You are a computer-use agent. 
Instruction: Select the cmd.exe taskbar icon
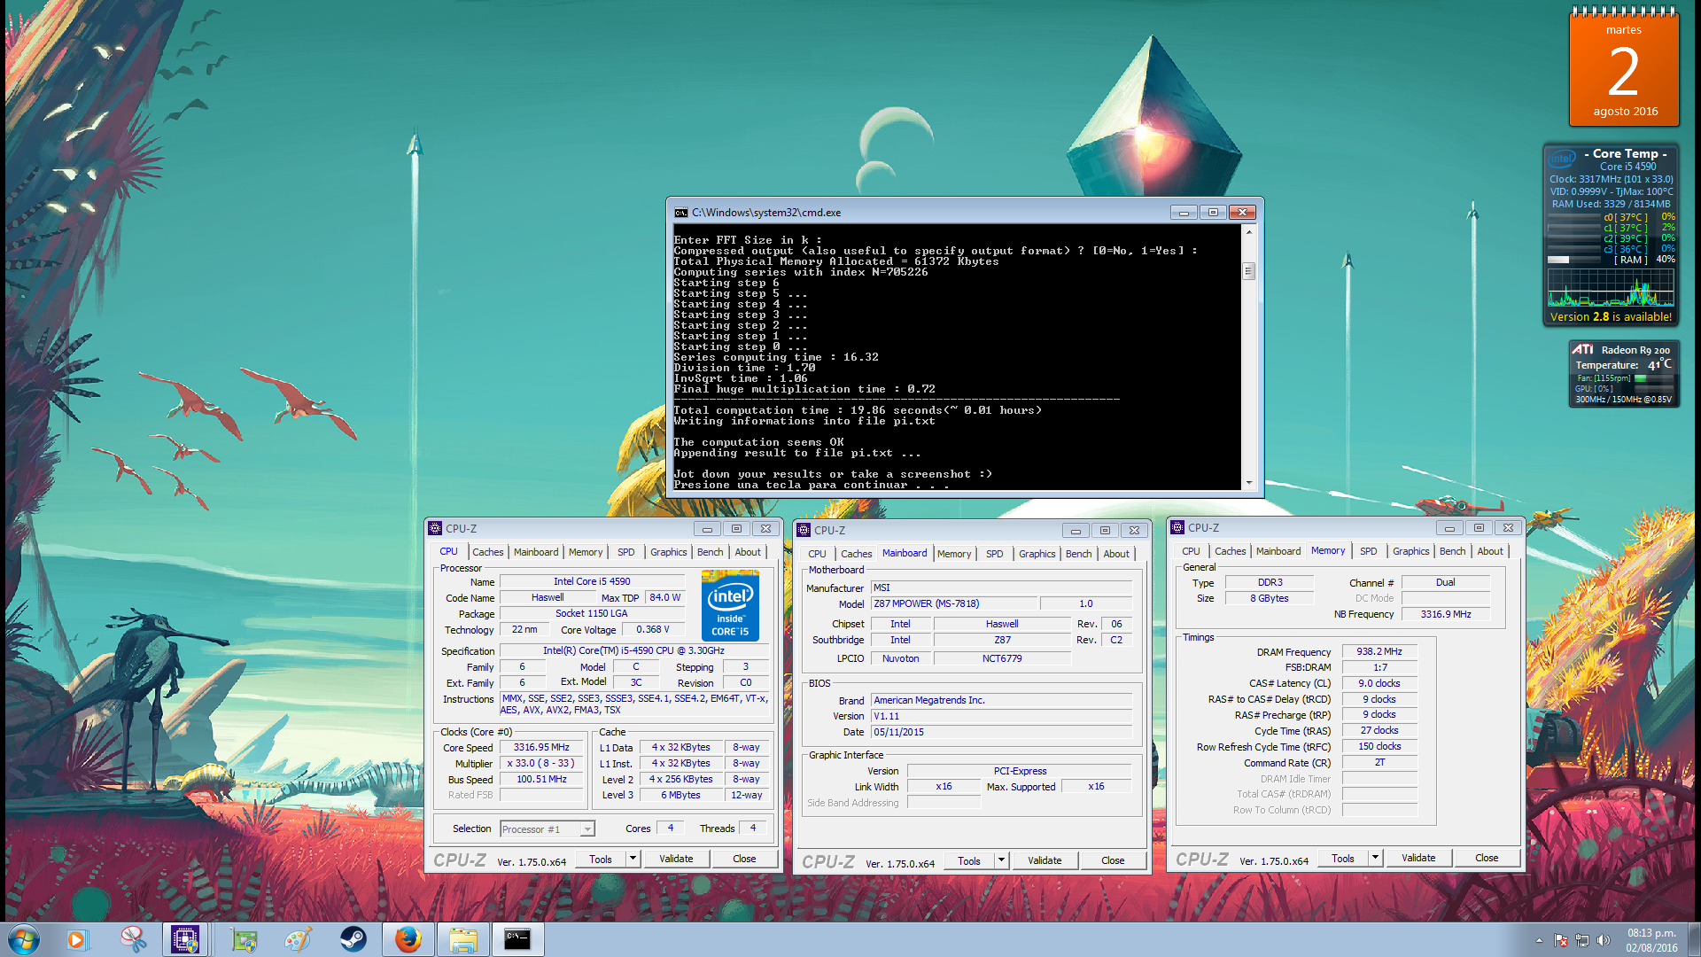pos(517,939)
